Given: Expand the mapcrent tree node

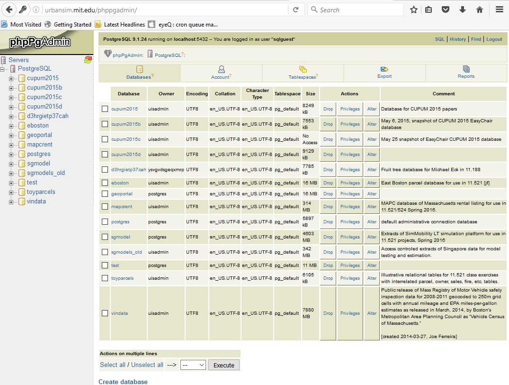Looking at the screenshot, I should [x=11, y=145].
